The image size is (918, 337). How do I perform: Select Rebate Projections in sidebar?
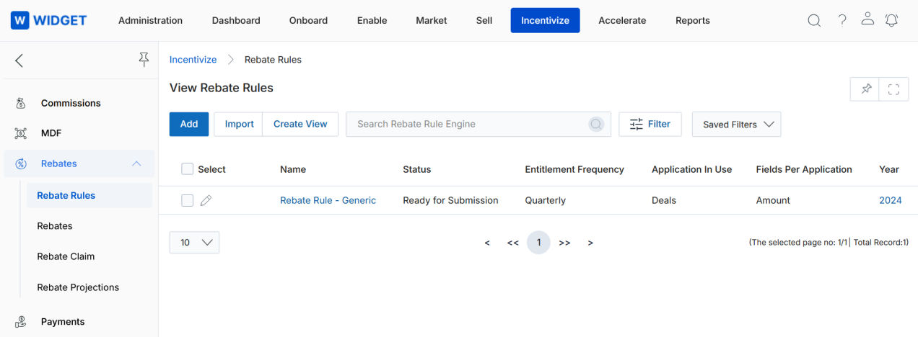point(78,287)
